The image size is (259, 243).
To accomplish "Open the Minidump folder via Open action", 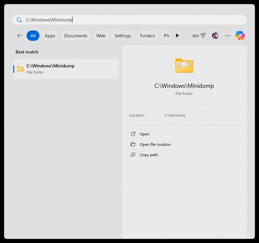I will (x=144, y=134).
